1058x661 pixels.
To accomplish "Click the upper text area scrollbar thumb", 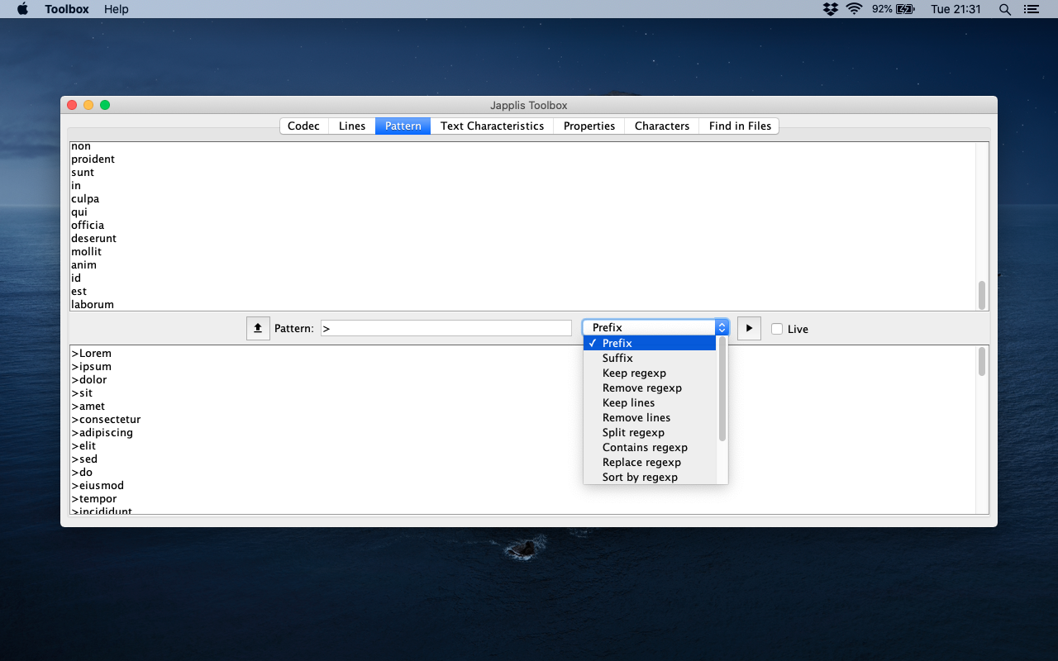I will (x=982, y=295).
